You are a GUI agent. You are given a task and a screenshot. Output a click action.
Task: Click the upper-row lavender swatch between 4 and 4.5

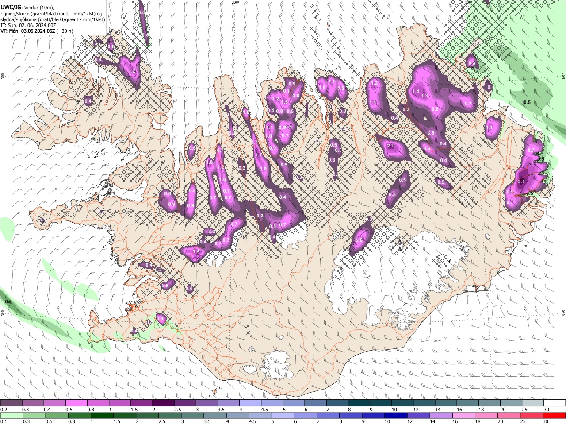coord(250,403)
